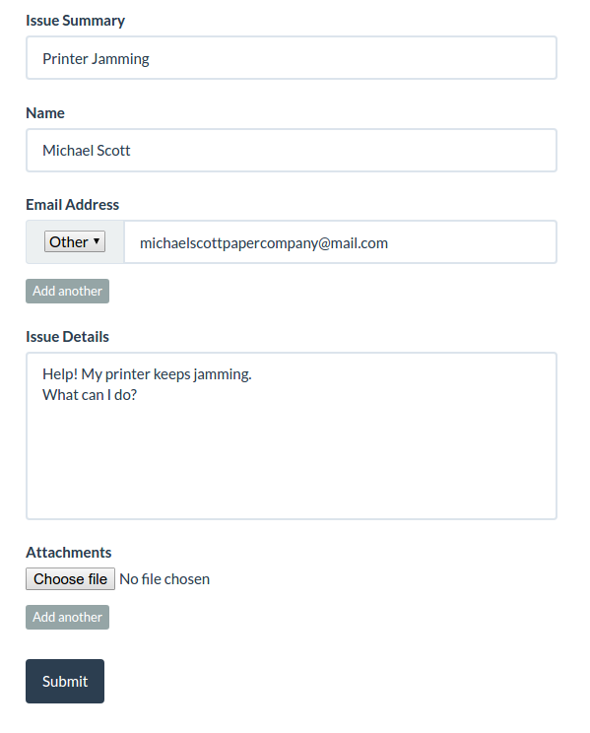Click the Email Address label
590x733 pixels.
pyautogui.click(x=73, y=205)
